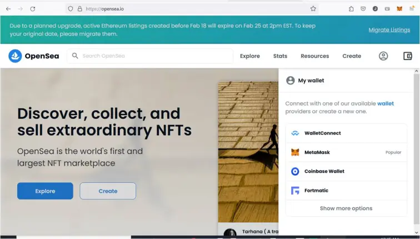Screen dimensions: 420x239
Task: Click the My wallet avatar icon
Action: (x=291, y=81)
